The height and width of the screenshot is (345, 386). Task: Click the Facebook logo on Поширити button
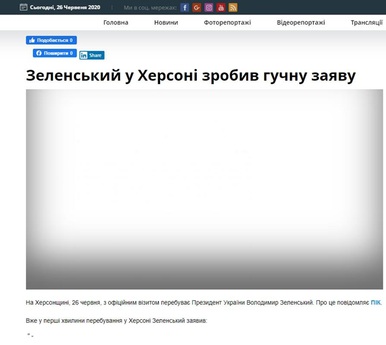click(38, 54)
